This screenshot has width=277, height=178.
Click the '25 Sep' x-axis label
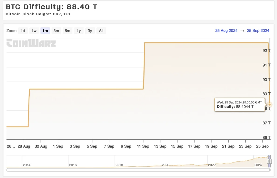coord(262,146)
